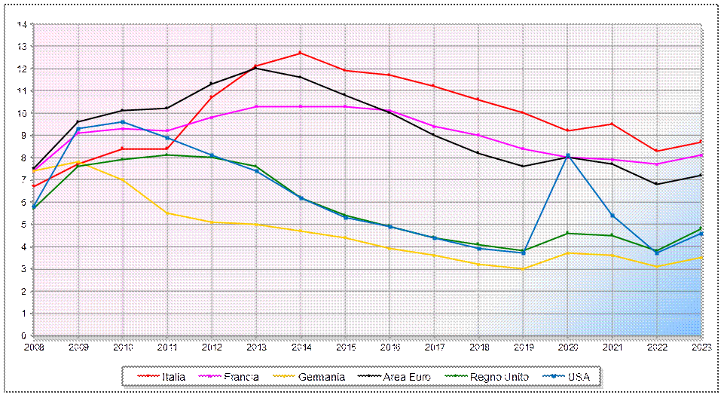The image size is (724, 398).
Task: Click the Germania legend label
Action: point(322,377)
